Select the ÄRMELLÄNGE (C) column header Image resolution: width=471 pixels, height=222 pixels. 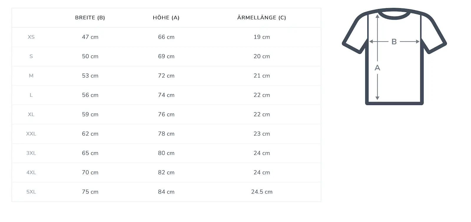pos(262,18)
